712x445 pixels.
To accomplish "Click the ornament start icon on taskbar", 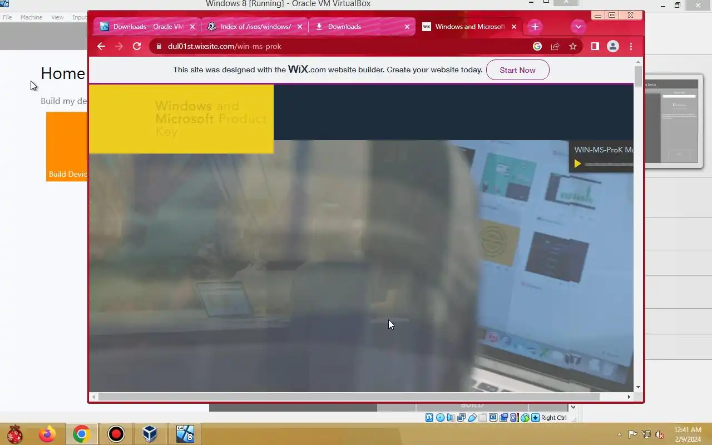I will tap(14, 434).
